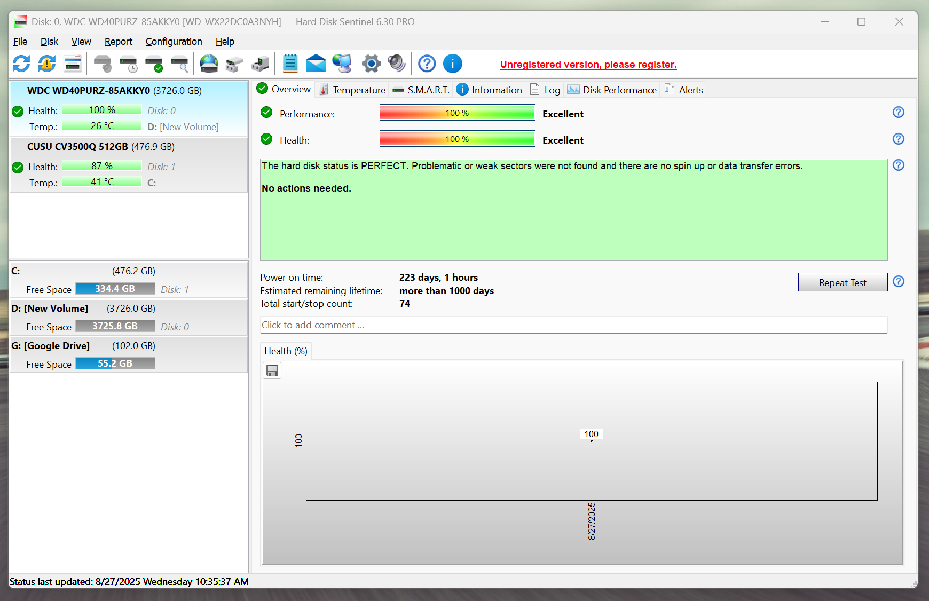Click the save floppy icon above health graph
This screenshot has height=601, width=929.
(x=272, y=370)
